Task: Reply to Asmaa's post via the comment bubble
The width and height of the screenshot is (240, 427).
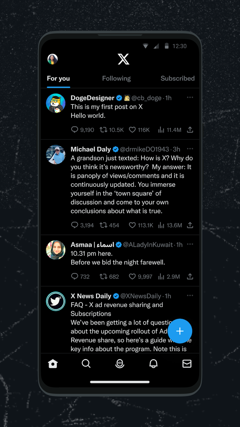Action: click(x=74, y=276)
